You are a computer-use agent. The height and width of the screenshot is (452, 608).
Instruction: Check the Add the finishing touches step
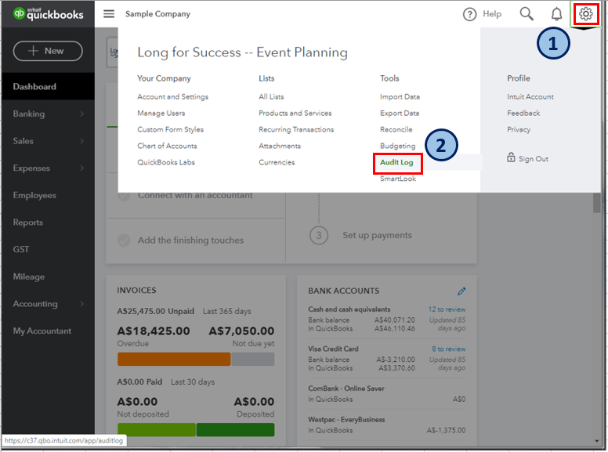[124, 240]
